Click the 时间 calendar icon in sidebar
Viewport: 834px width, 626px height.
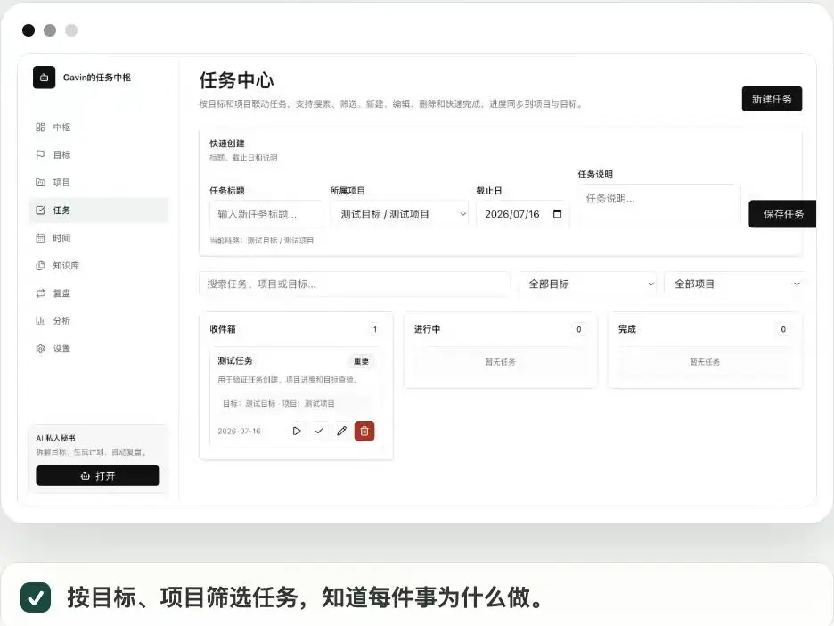[40, 238]
